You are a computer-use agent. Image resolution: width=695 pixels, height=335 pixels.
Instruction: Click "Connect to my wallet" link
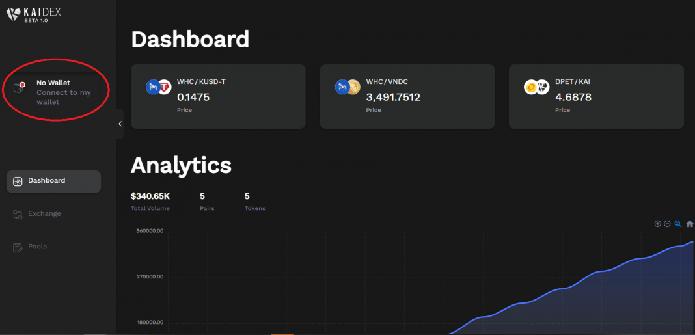[x=63, y=97]
